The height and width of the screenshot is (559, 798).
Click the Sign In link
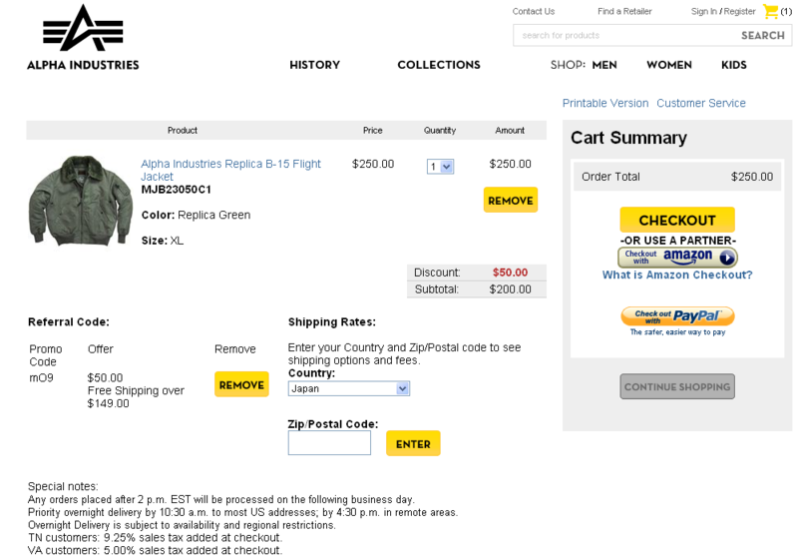coord(704,11)
